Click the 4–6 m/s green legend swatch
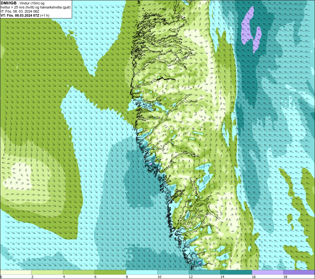The width and height of the screenshot is (315, 279). [x=78, y=272]
